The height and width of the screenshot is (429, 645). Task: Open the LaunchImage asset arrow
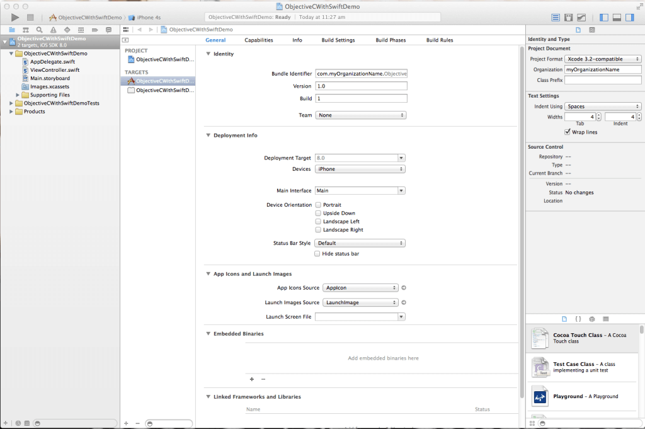[404, 302]
